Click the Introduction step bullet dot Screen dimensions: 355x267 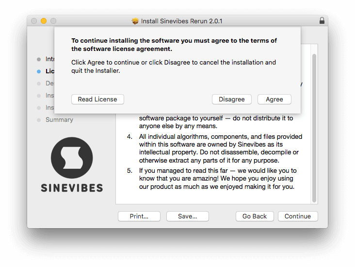[x=39, y=59]
